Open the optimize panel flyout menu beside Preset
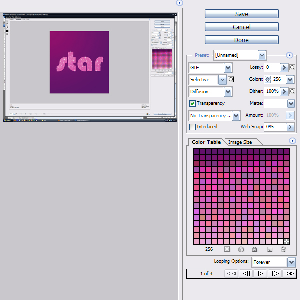Viewport: 300px width, 300px height. [289, 55]
